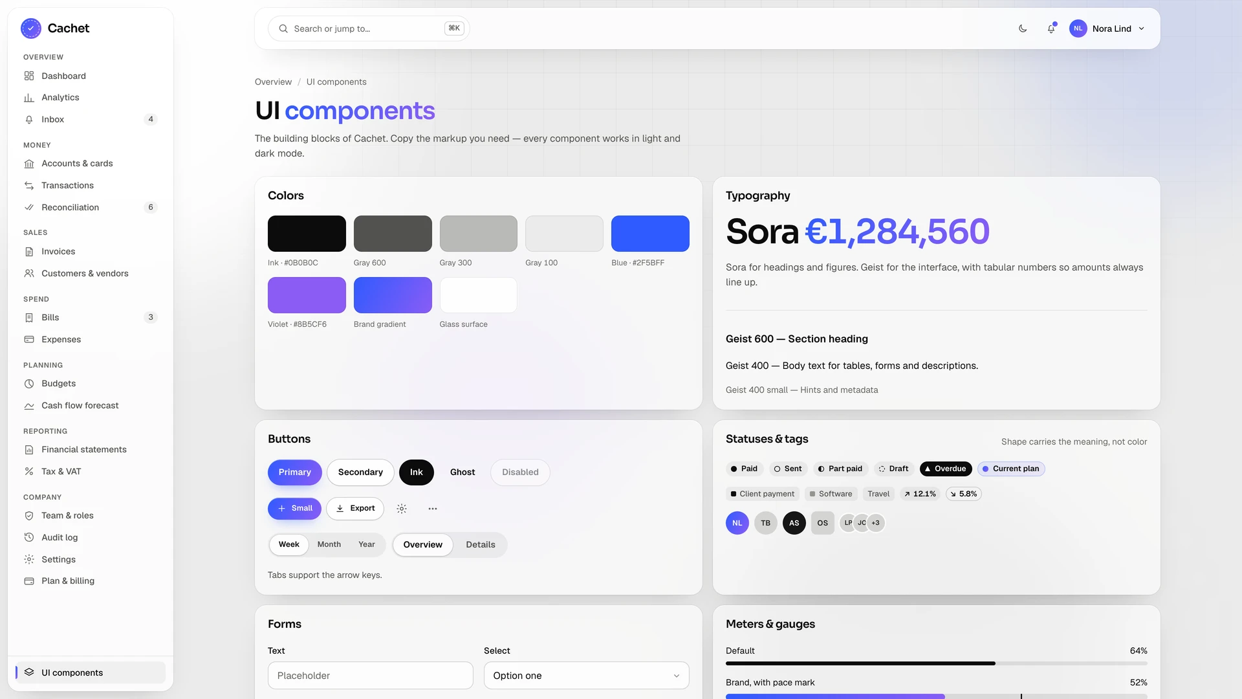
Task: Switch to the Week tab
Action: (289, 545)
